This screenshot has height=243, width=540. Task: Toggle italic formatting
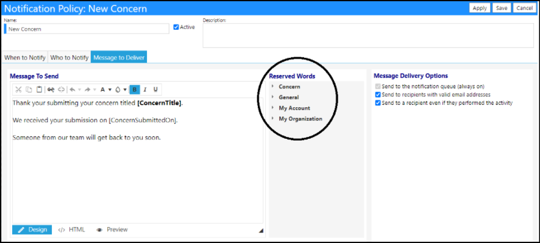tap(145, 90)
